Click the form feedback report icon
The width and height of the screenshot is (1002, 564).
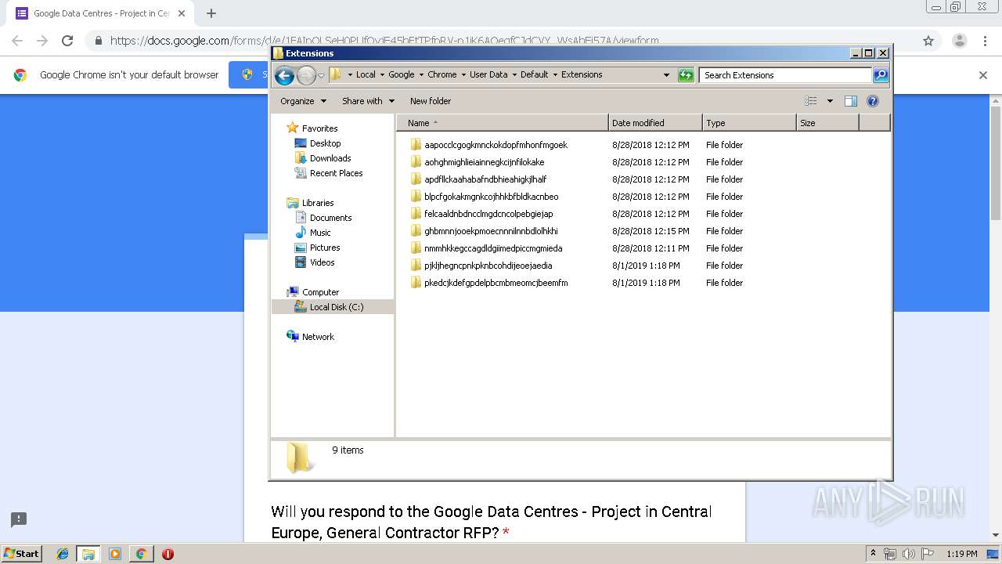pos(19,519)
